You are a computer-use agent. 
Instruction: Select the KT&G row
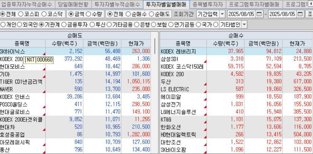[x=236, y=119]
